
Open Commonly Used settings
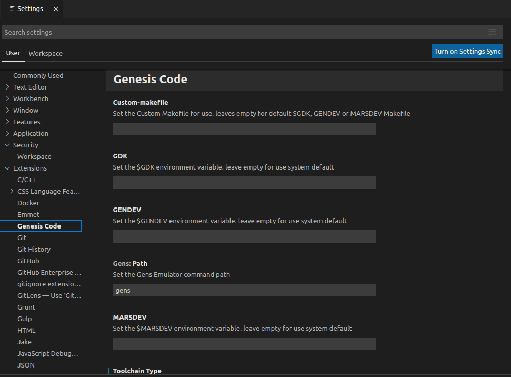[x=38, y=75]
